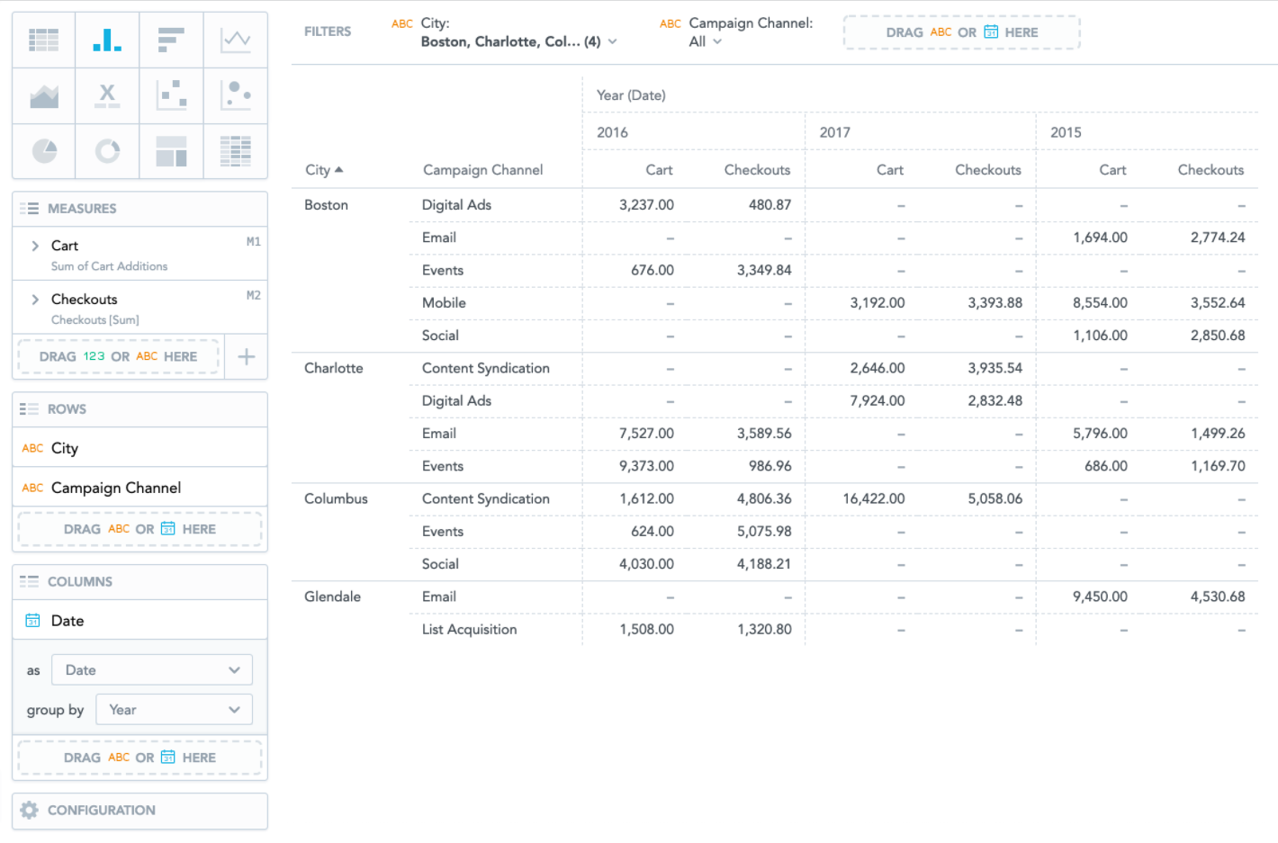Sort the table by the City column header

[323, 170]
